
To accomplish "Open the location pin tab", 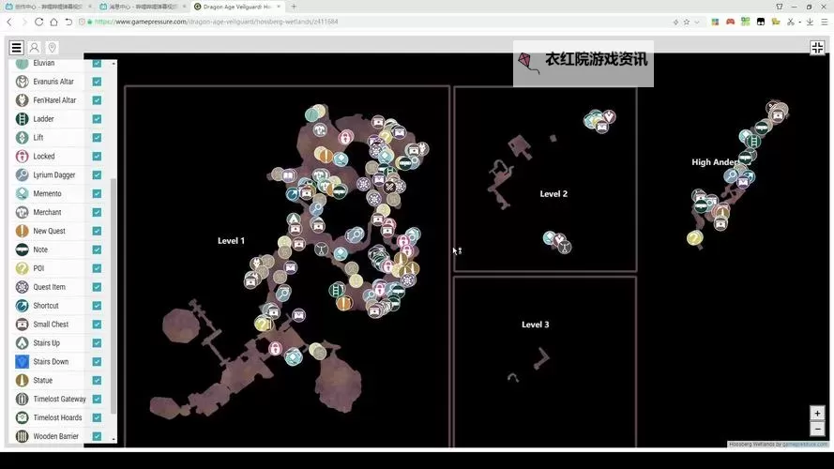I will click(52, 48).
